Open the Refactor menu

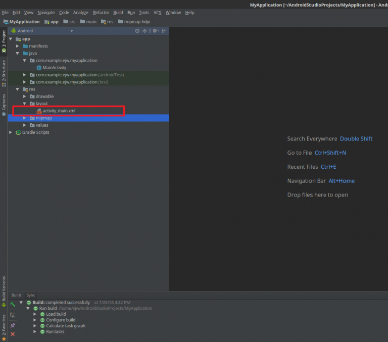coord(101,13)
